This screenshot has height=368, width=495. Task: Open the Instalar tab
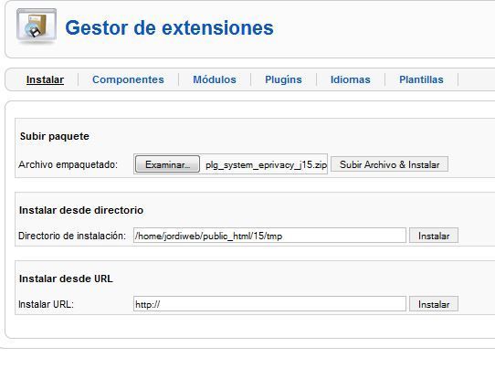coord(45,79)
